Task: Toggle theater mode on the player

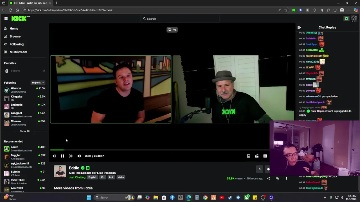Action: (265, 156)
